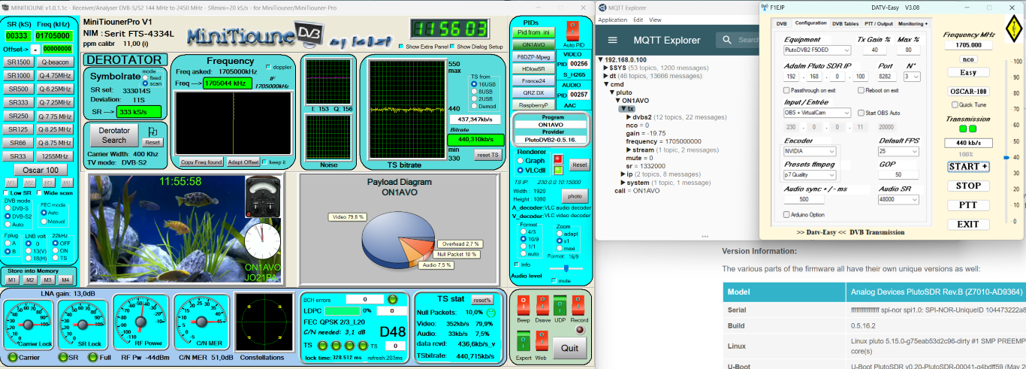Collapse the tx node in MQTT tree

[x=623, y=109]
